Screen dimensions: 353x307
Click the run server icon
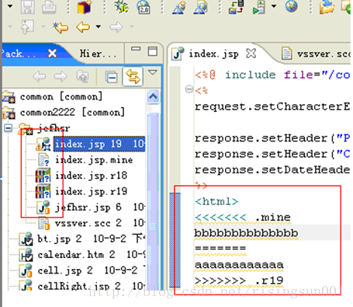(259, 6)
